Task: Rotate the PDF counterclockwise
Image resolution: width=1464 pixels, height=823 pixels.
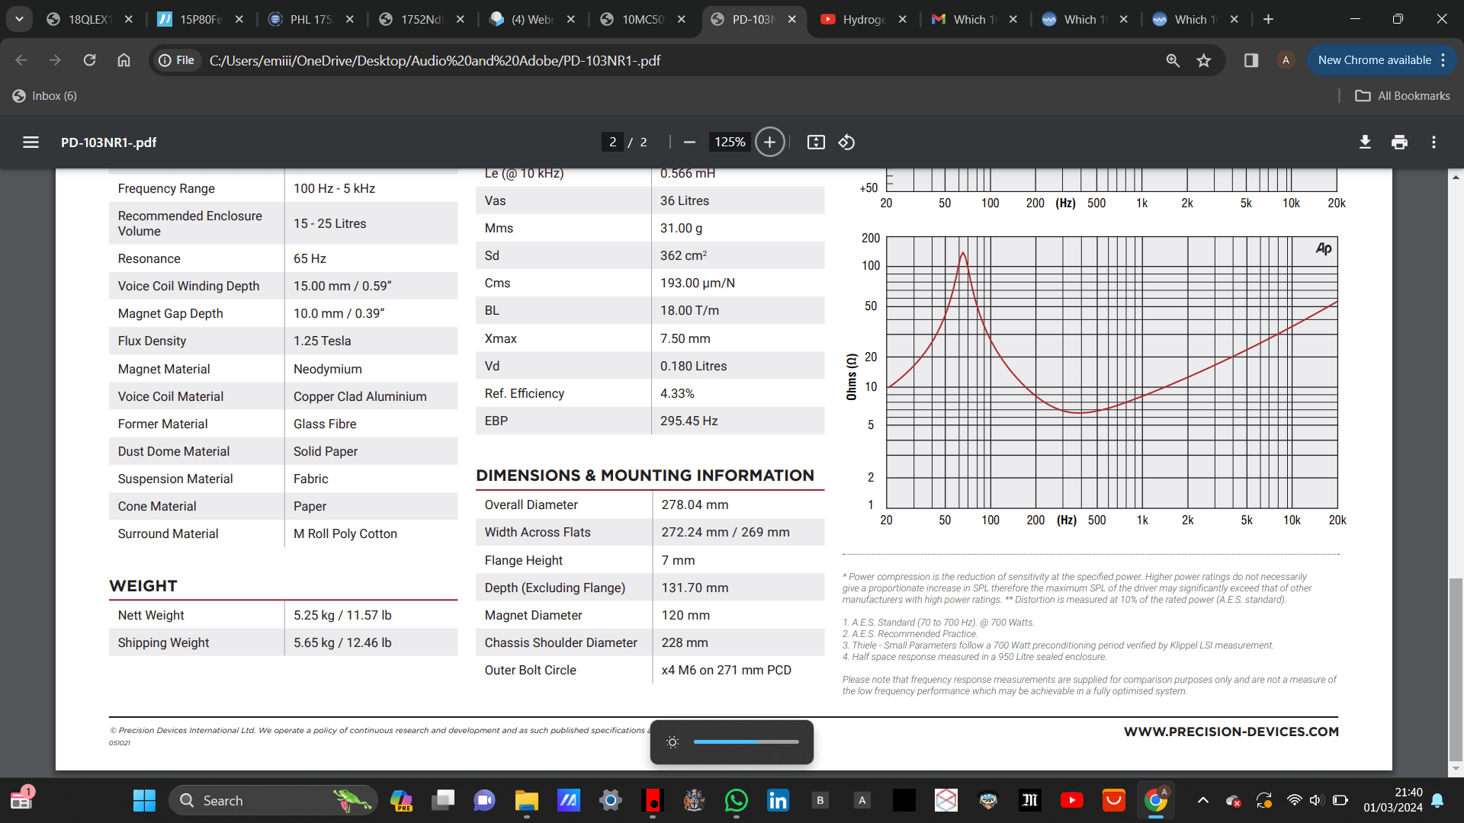Action: [x=846, y=142]
